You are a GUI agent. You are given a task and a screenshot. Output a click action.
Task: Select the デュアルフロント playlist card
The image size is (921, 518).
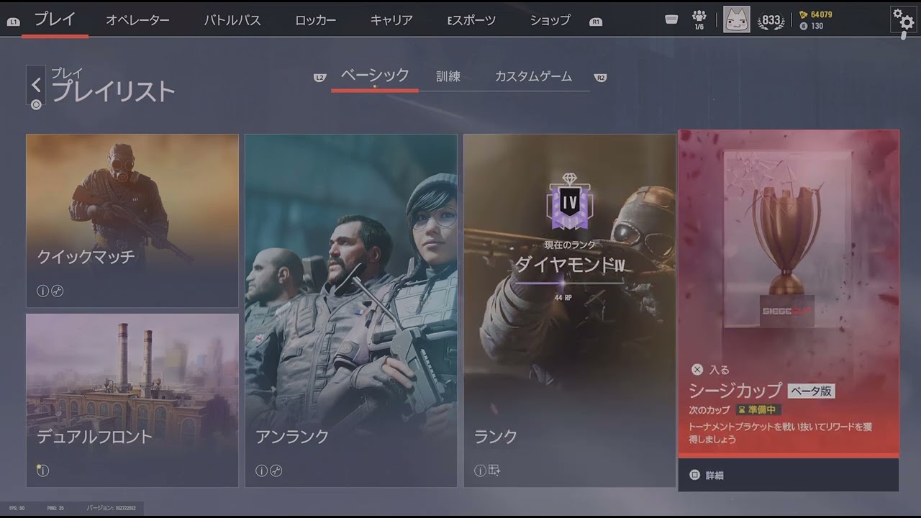(132, 400)
